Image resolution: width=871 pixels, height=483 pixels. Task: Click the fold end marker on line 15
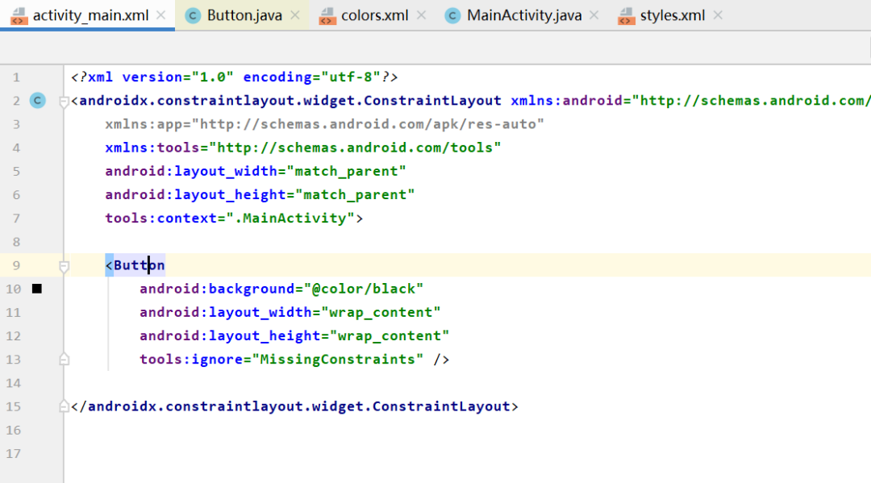coord(64,406)
